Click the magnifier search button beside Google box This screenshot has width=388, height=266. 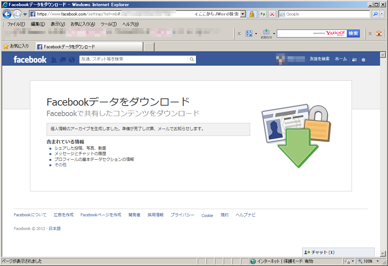click(375, 14)
